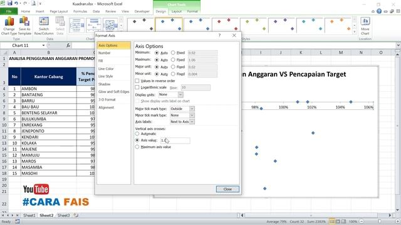The image size is (401, 225).
Task: Click chart title text
Action: (294, 74)
